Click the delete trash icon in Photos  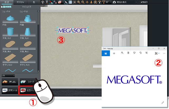[128, 53]
